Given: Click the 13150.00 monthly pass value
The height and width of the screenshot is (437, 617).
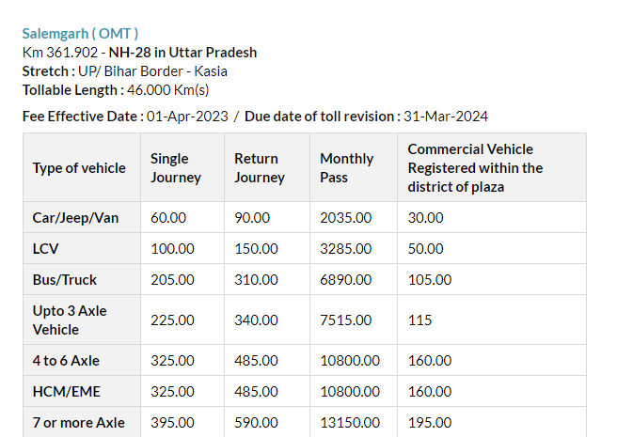Looking at the screenshot, I should pyautogui.click(x=350, y=422).
